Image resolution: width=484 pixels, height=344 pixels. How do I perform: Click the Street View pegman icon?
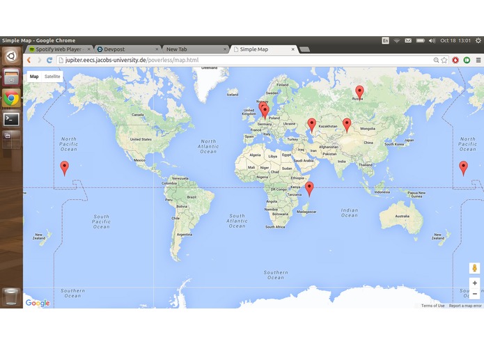475,268
